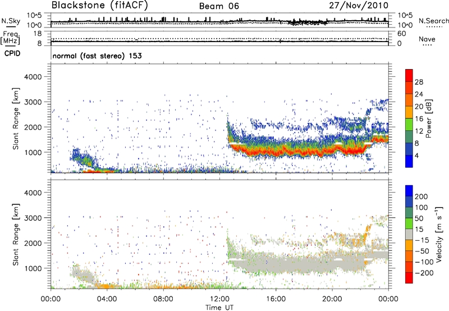Click the 'Beam 06' label
This screenshot has height=311, width=449.
(219, 6)
